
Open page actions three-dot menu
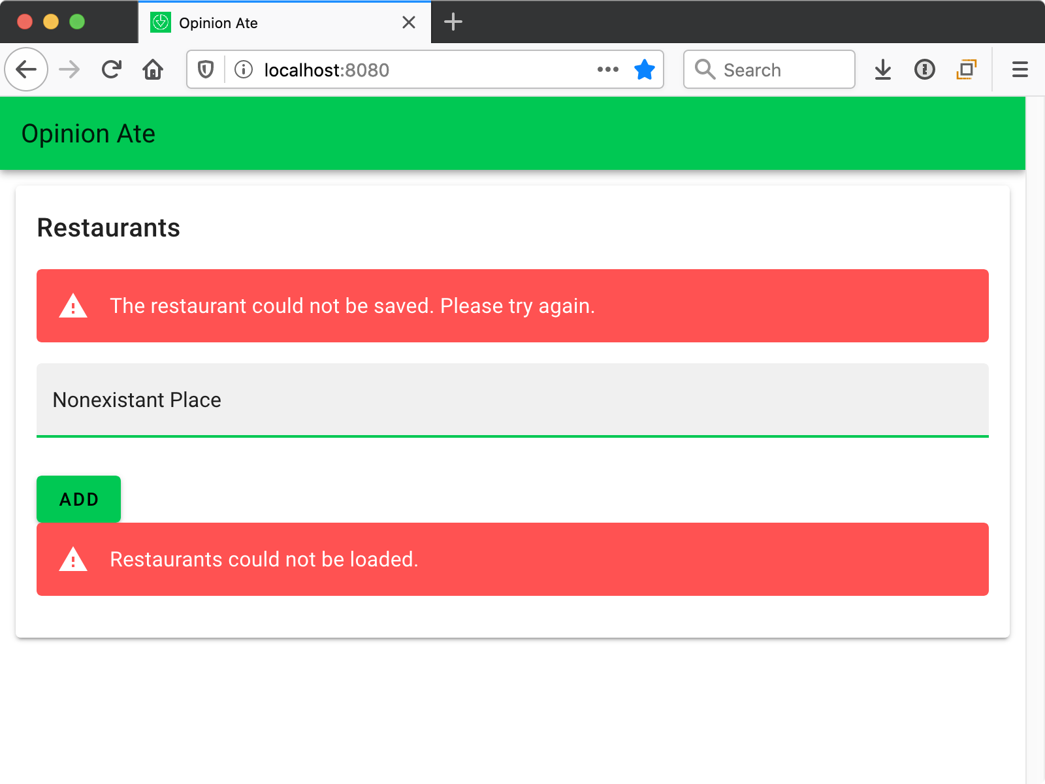click(607, 69)
